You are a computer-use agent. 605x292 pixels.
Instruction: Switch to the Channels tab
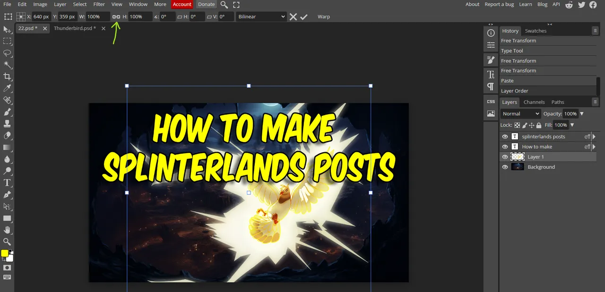pos(534,102)
